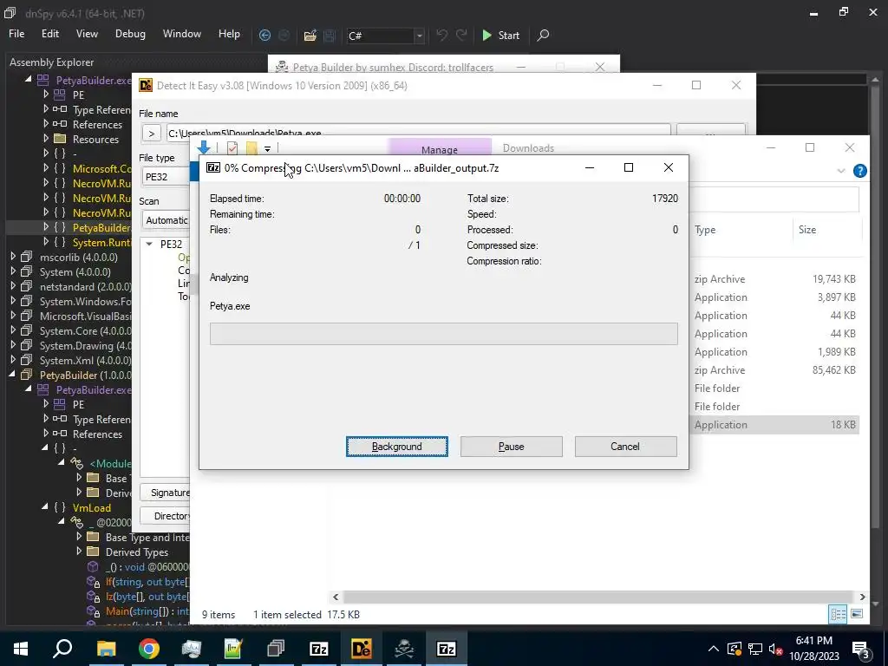The image size is (888, 666).
Task: Click the Explorer new folder icon
Action: click(x=251, y=148)
